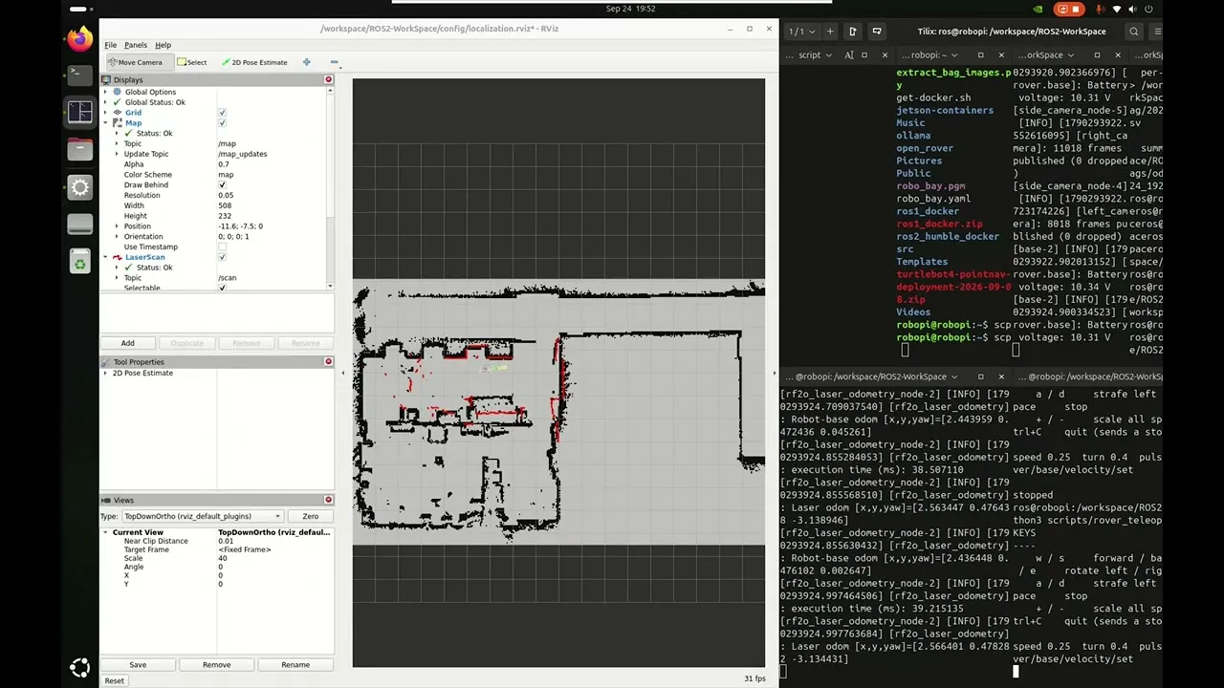Close the Views panel
The width and height of the screenshot is (1224, 688).
pyautogui.click(x=328, y=500)
